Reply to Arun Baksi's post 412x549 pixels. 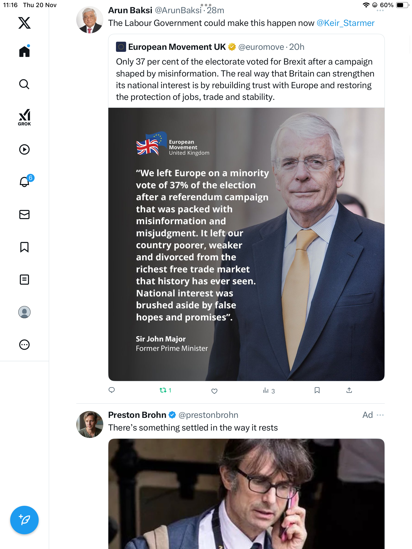(112, 390)
